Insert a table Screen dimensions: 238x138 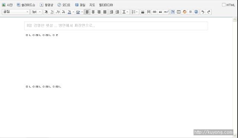coord(178,12)
